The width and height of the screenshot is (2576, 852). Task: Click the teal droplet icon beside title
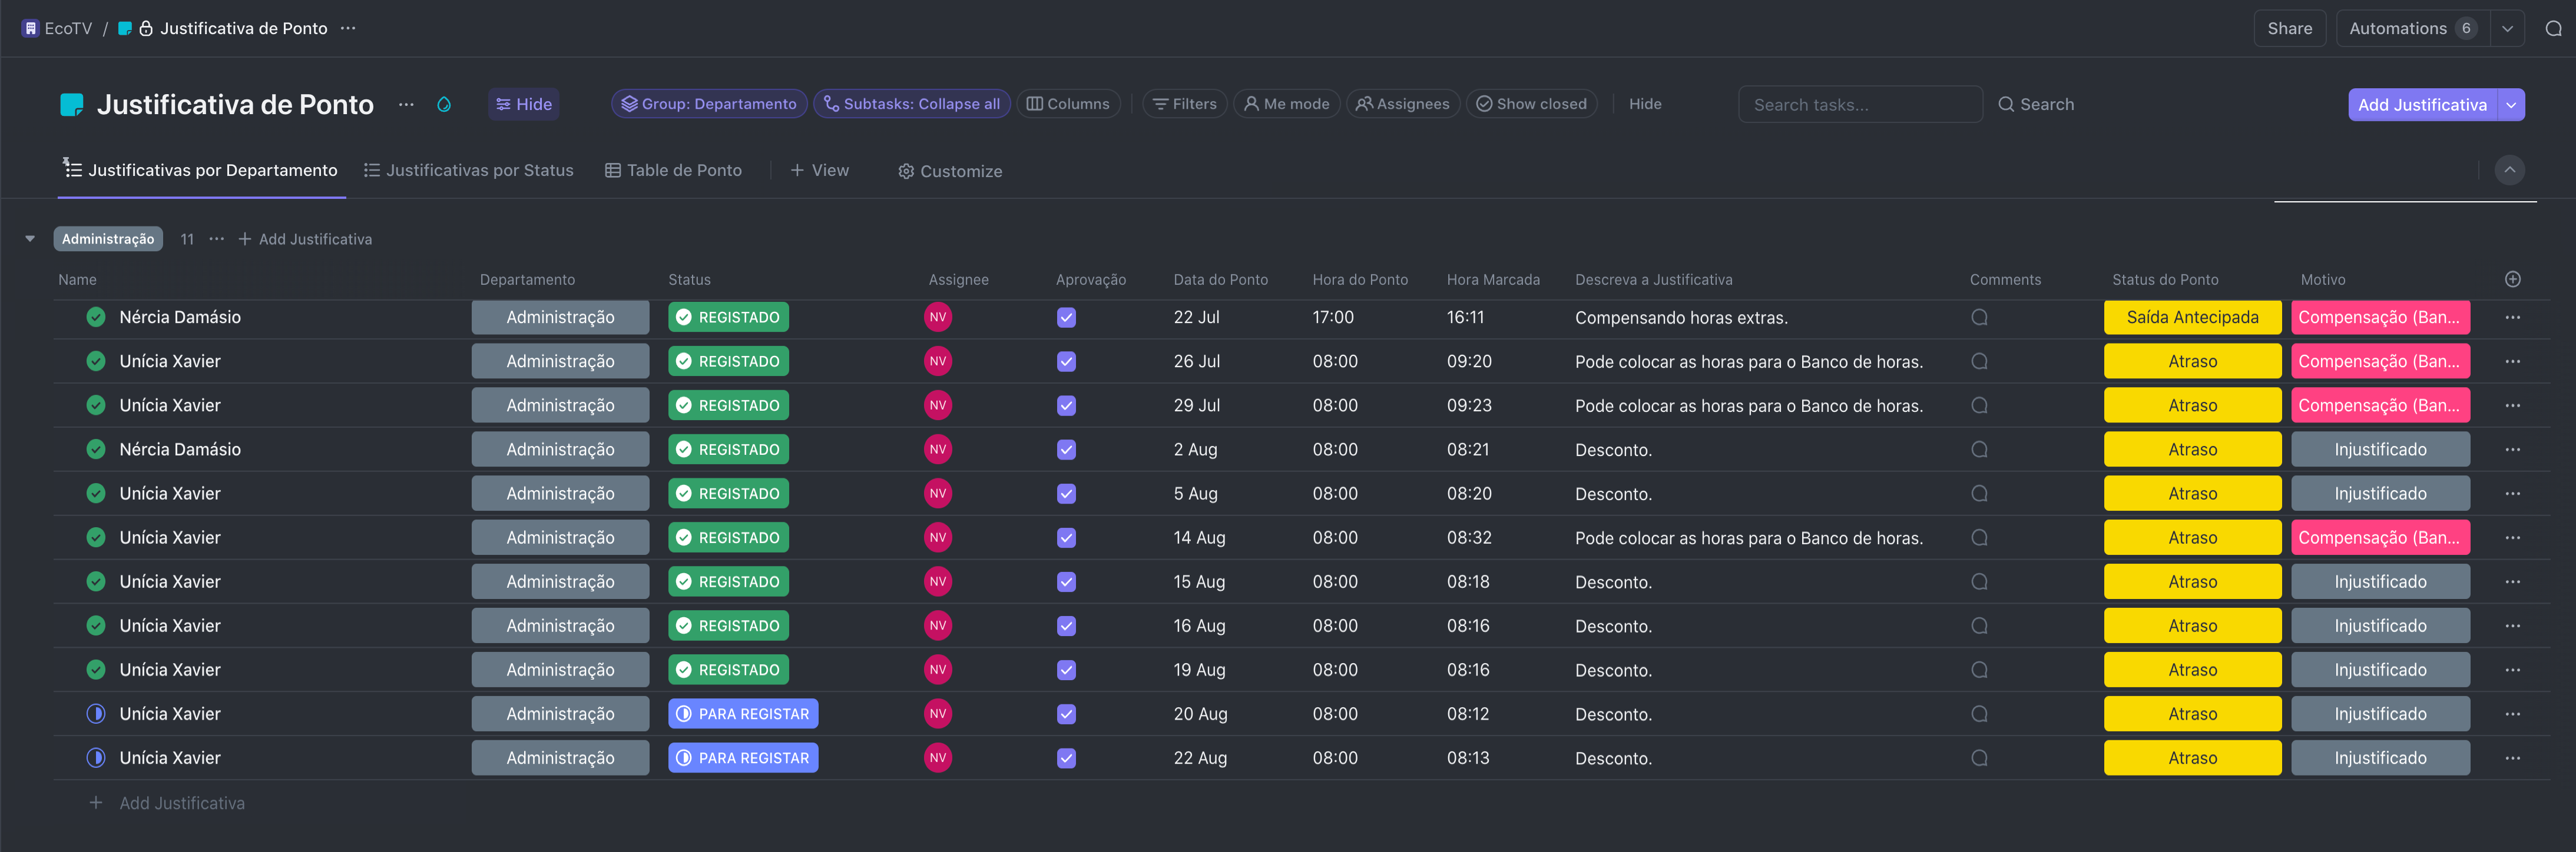pos(444,104)
